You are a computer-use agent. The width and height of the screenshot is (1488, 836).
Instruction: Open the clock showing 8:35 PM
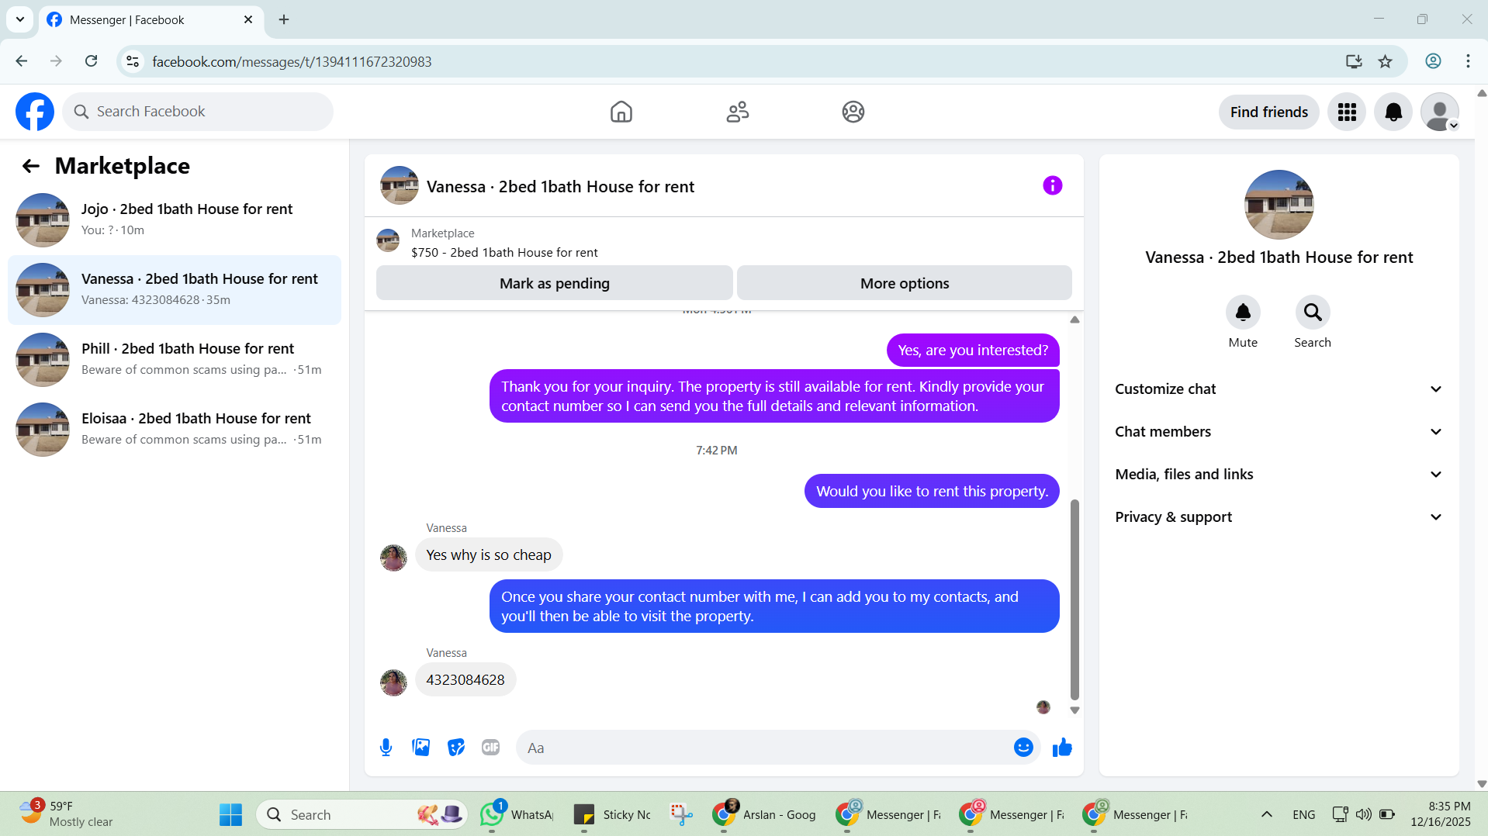[x=1440, y=814]
